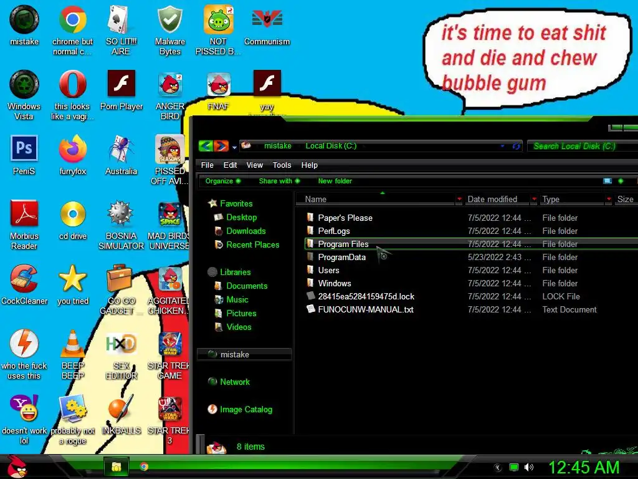Select Downloads in the navigation pane
Image resolution: width=638 pixels, height=479 pixels.
[x=245, y=231]
